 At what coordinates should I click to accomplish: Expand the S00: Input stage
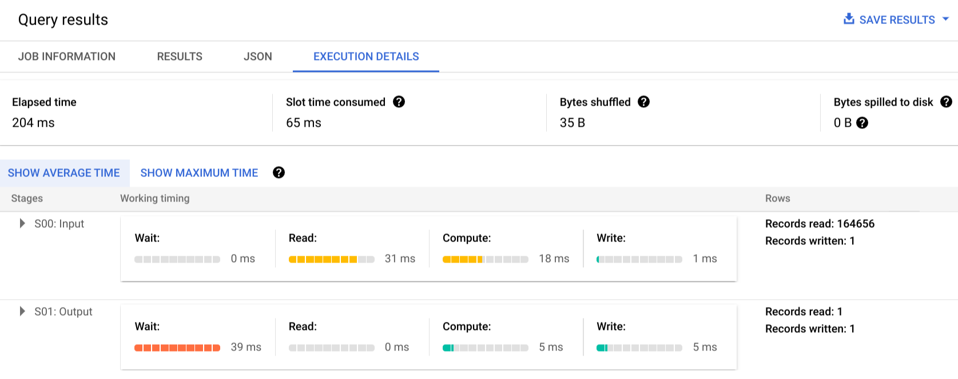coord(22,223)
